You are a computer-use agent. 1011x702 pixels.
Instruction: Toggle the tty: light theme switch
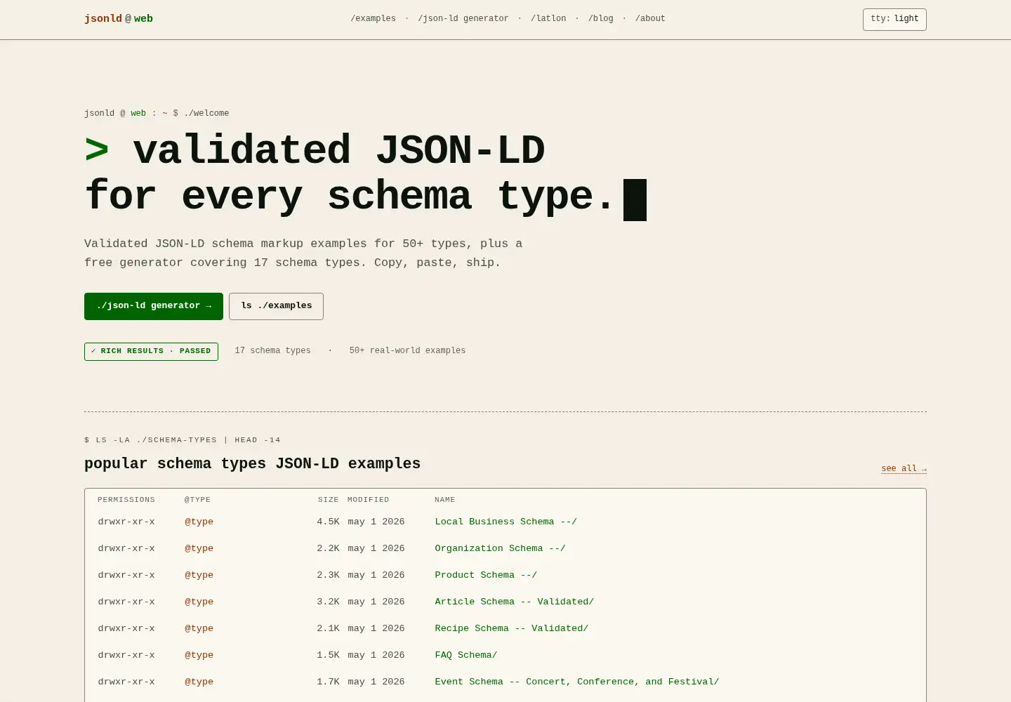coord(894,19)
